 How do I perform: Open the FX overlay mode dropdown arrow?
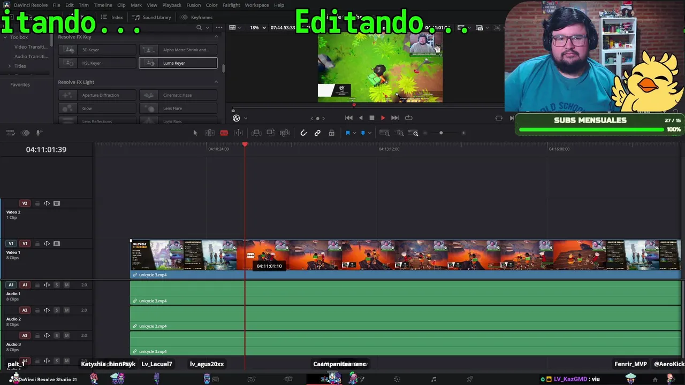tap(245, 118)
